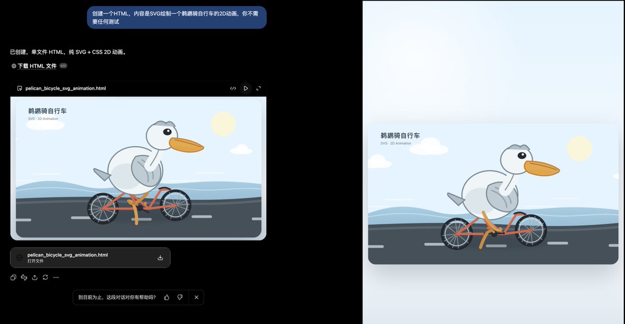This screenshot has width=625, height=324.
Task: Give thumbs up to the conversation
Action: (x=167, y=297)
